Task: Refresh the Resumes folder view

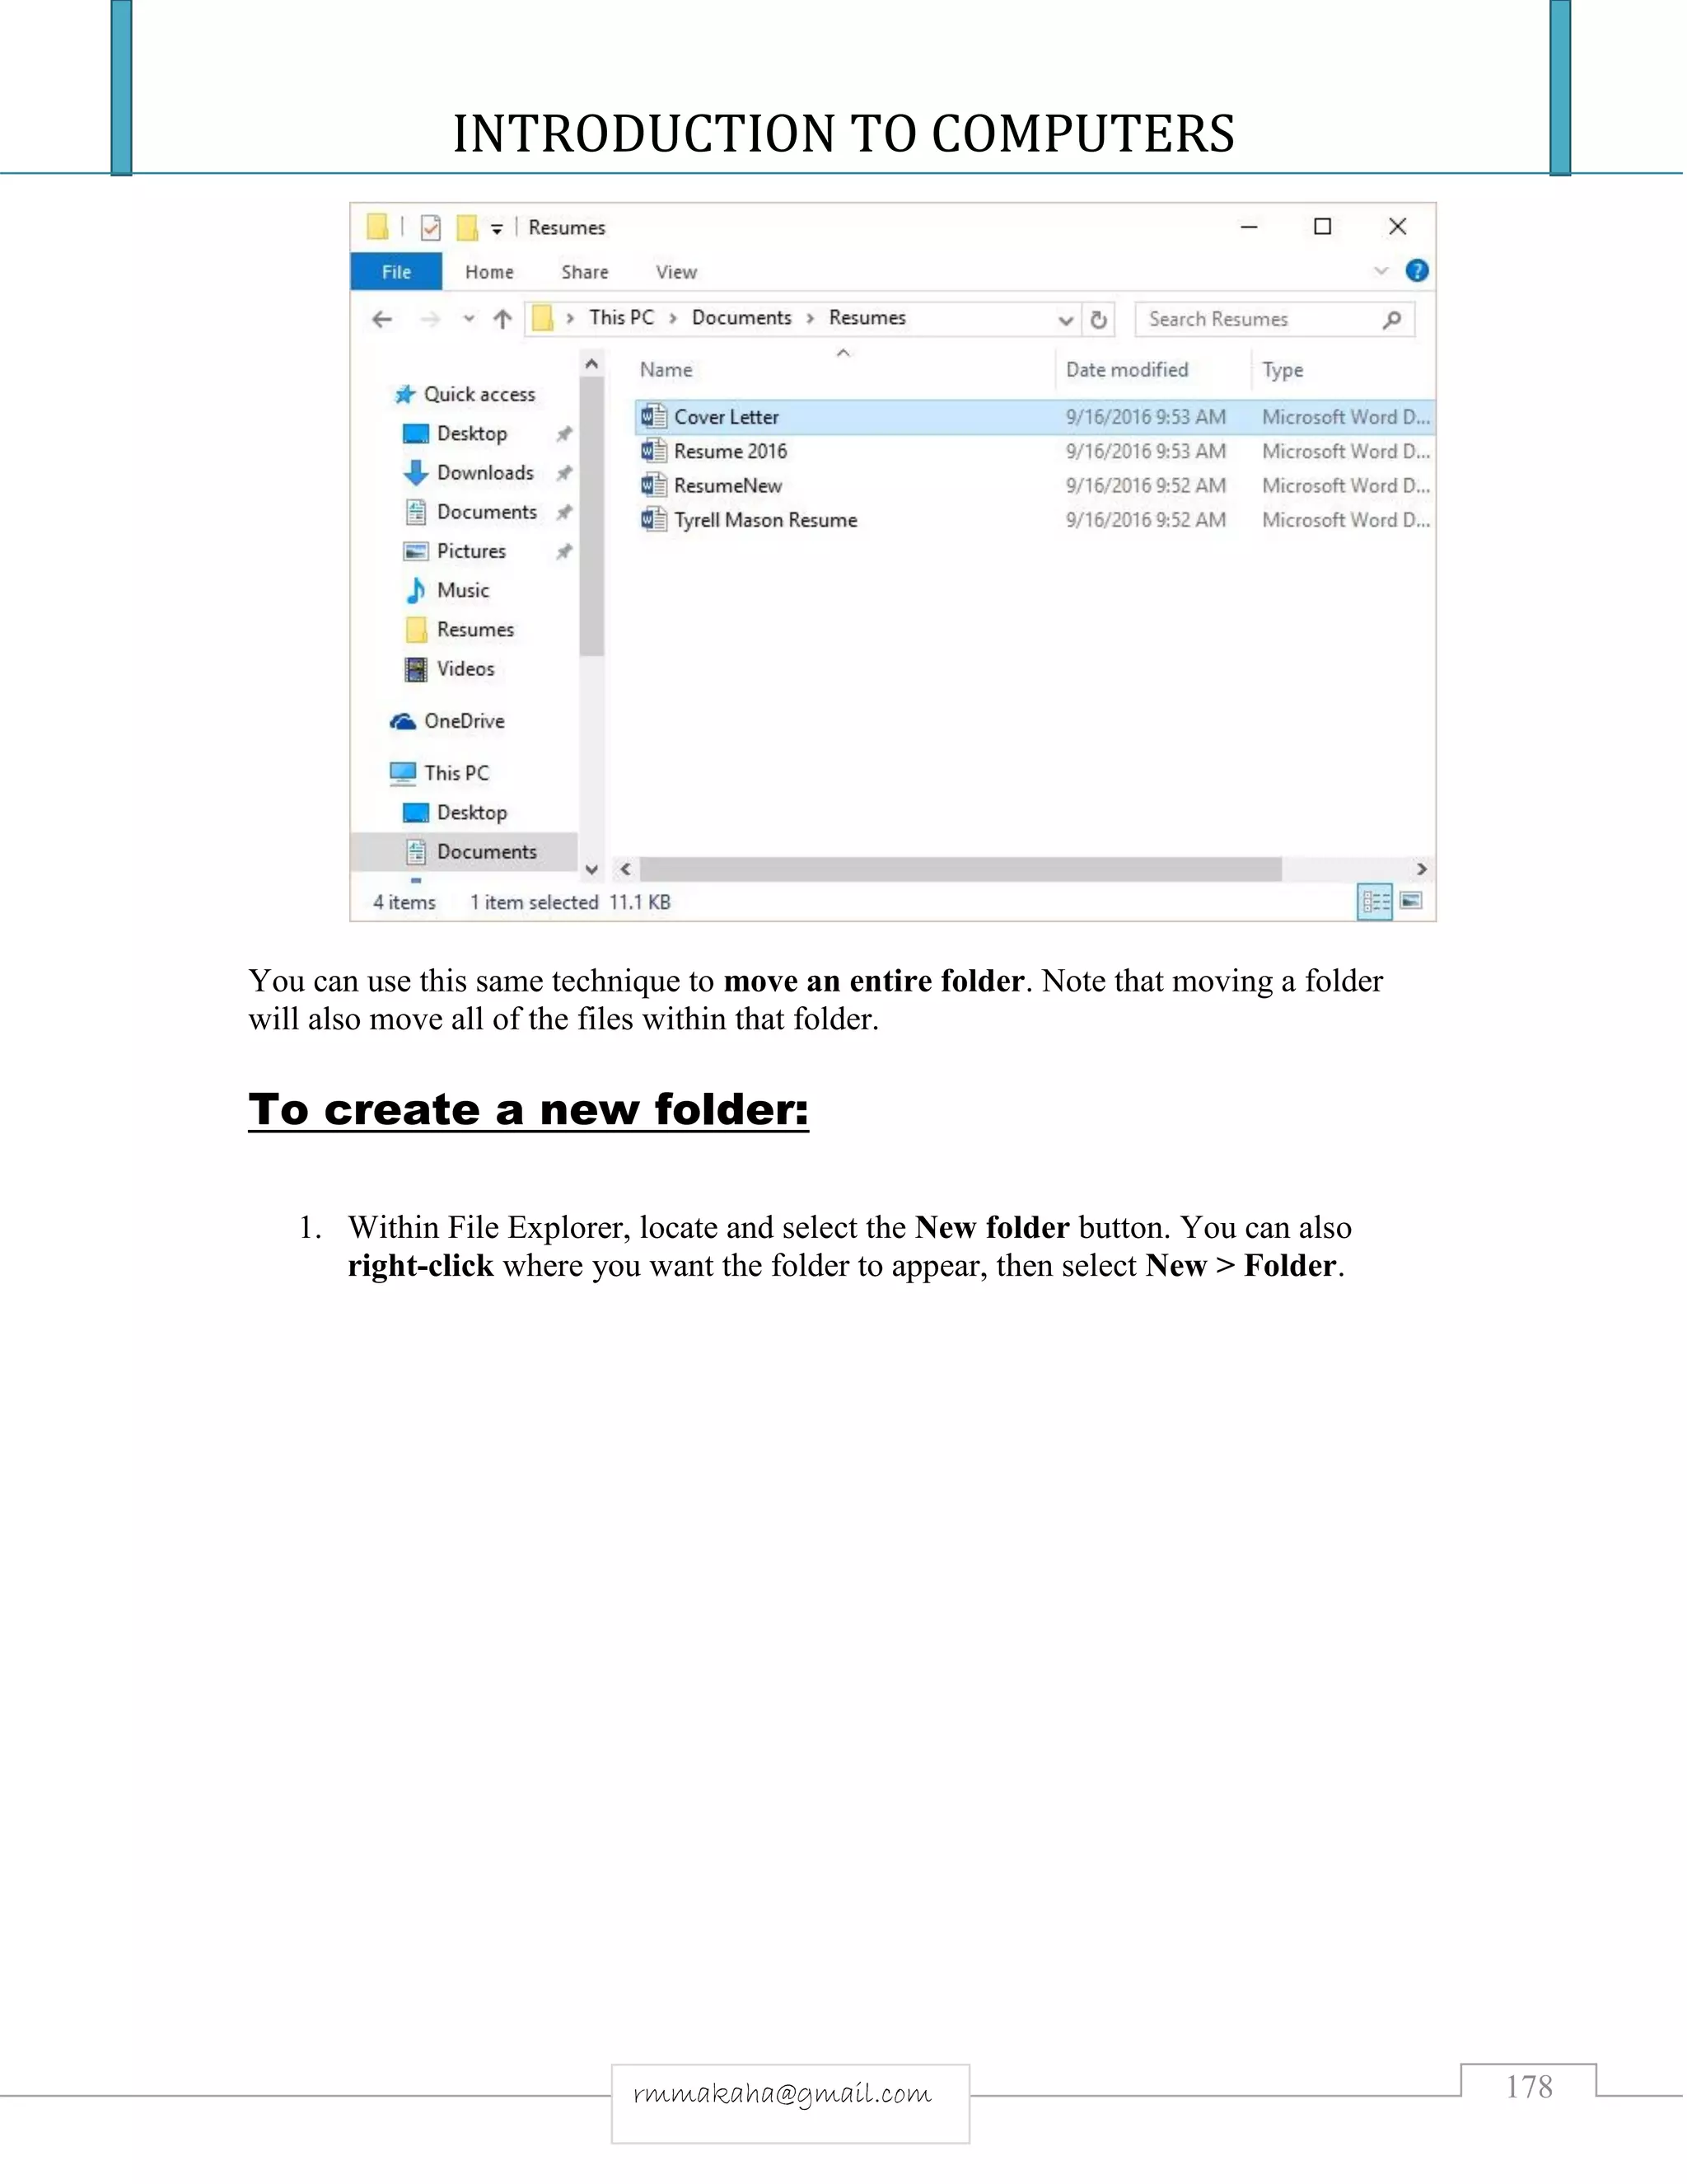Action: tap(1098, 320)
